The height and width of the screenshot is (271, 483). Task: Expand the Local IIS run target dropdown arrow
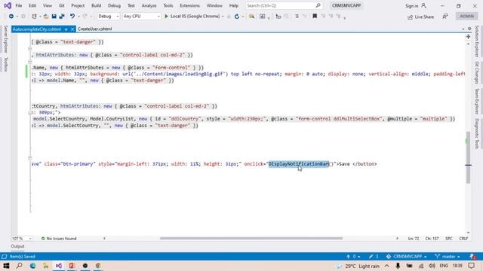[x=223, y=17]
